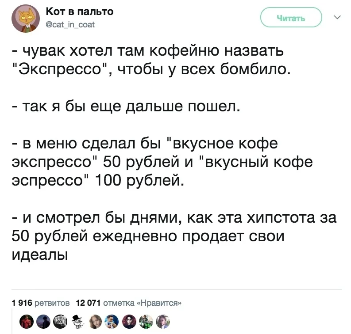Screen dimensions: 351x334
Task: Open the 12 071 отметка «Нравится» list
Action: (x=129, y=303)
